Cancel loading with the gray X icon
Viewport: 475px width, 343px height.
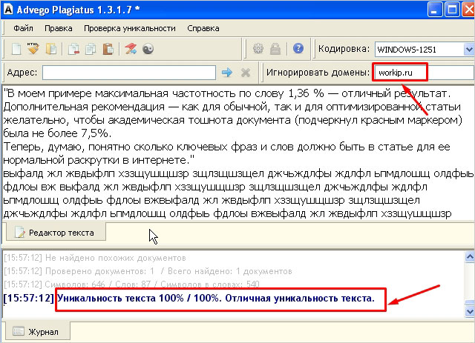coord(246,73)
